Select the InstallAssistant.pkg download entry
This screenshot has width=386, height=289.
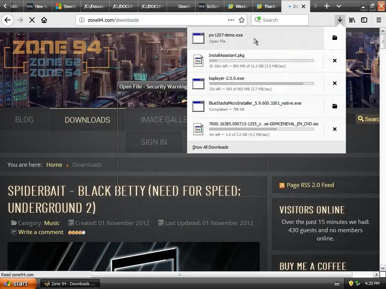click(256, 61)
